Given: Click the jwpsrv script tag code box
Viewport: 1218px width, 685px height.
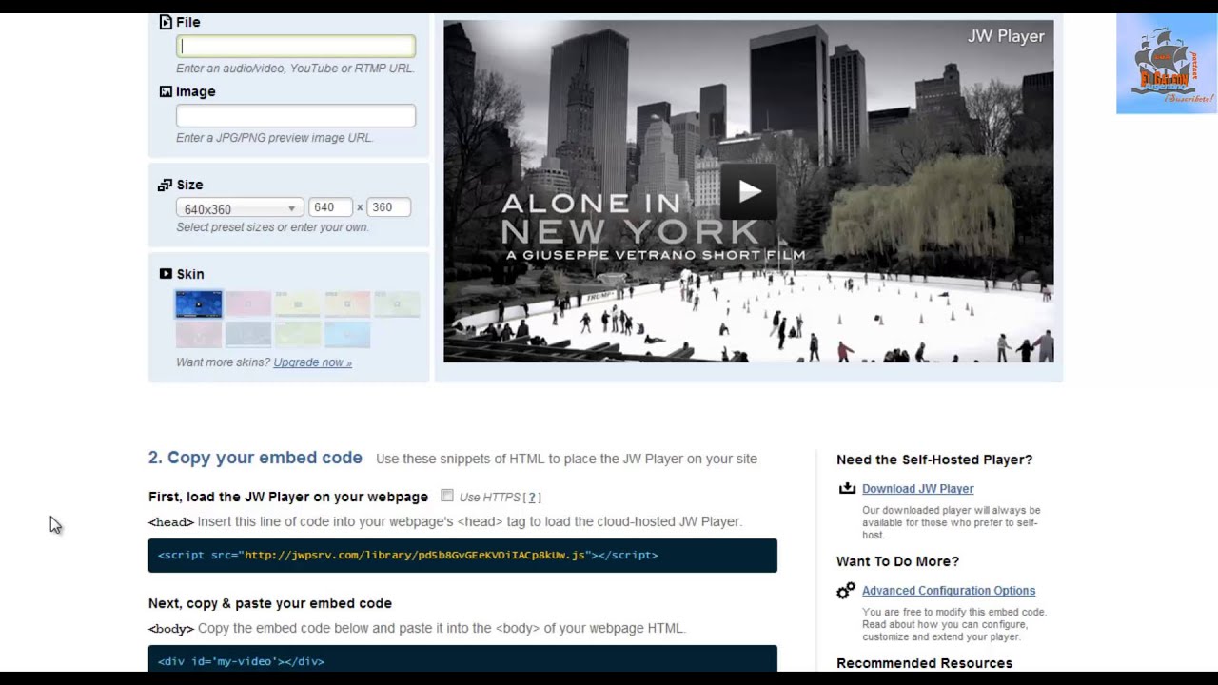Looking at the screenshot, I should pos(462,556).
